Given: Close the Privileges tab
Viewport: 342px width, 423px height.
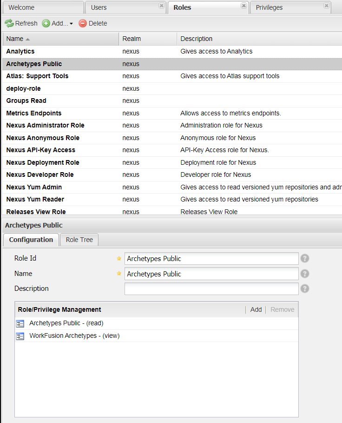Looking at the screenshot, I should 326,6.
